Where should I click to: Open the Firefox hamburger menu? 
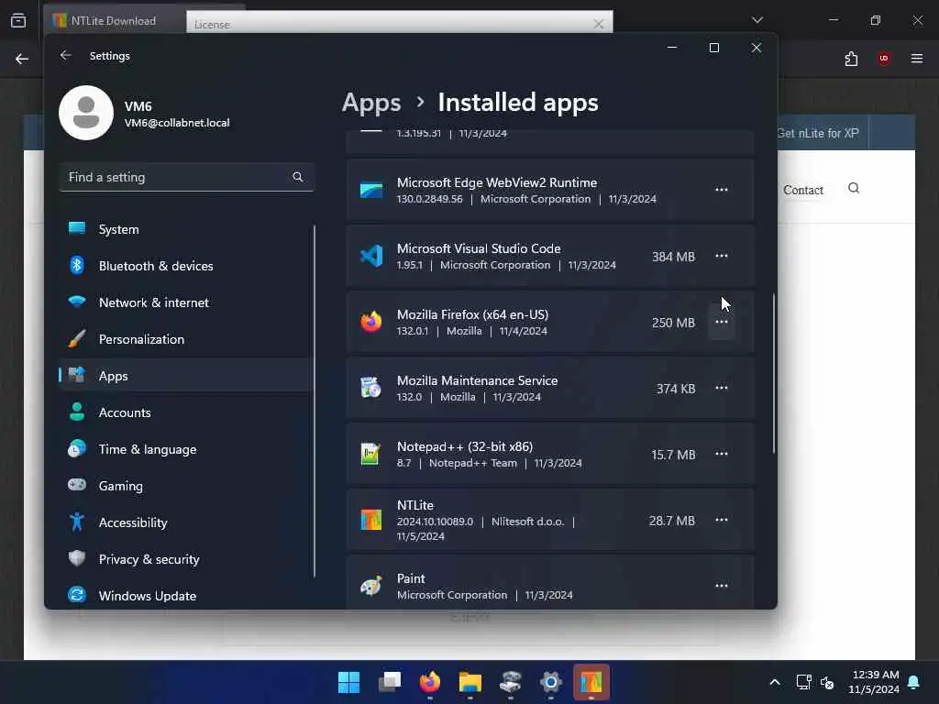(x=917, y=59)
